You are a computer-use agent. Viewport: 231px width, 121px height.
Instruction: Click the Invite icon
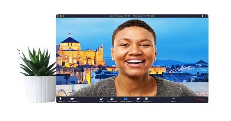point(101,99)
